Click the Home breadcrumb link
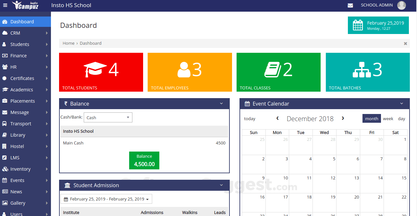 [68, 43]
